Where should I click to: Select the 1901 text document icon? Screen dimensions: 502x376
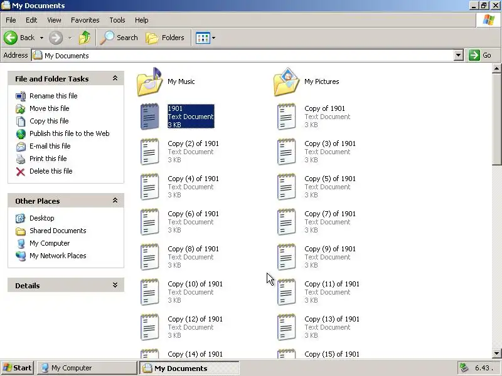pyautogui.click(x=149, y=117)
